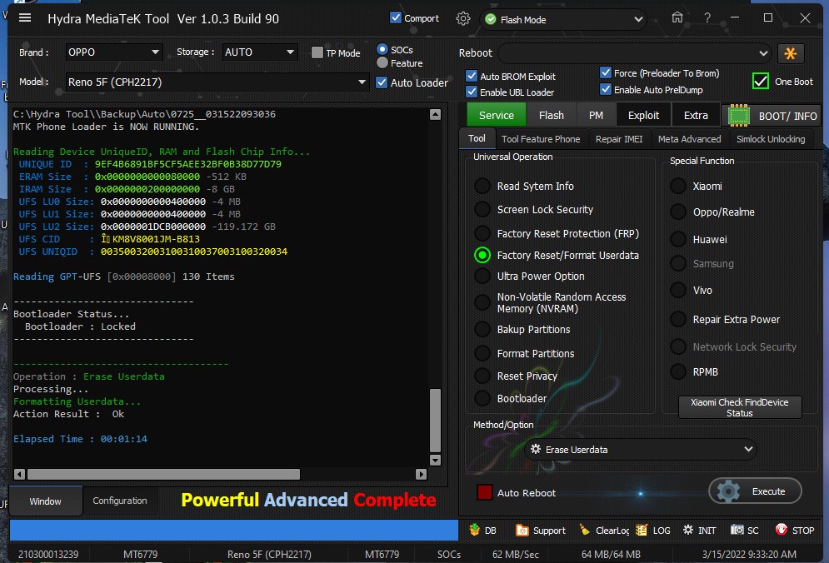The image size is (829, 563).
Task: Select Oppo/Realme special function
Action: (x=678, y=212)
